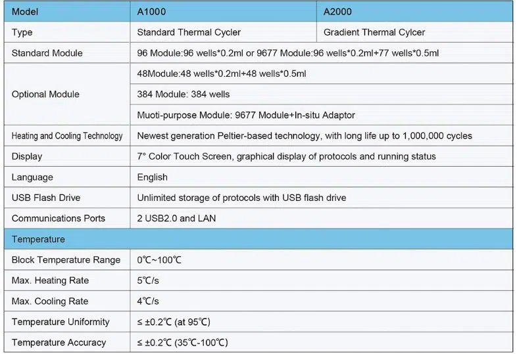Image resolution: width=517 pixels, height=354 pixels.
Task: Select the Muoti-purpose Module row text
Action: tap(246, 115)
